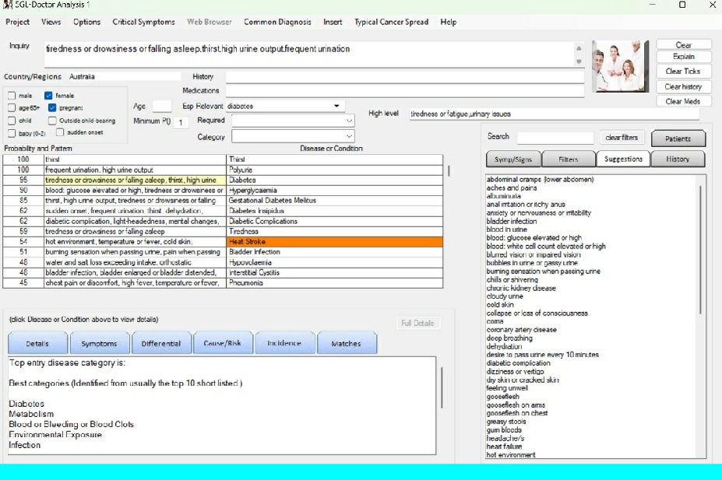Click the Full Details button

click(x=417, y=323)
